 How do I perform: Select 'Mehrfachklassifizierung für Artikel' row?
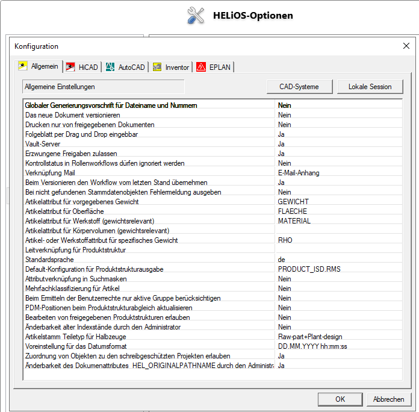(213, 288)
